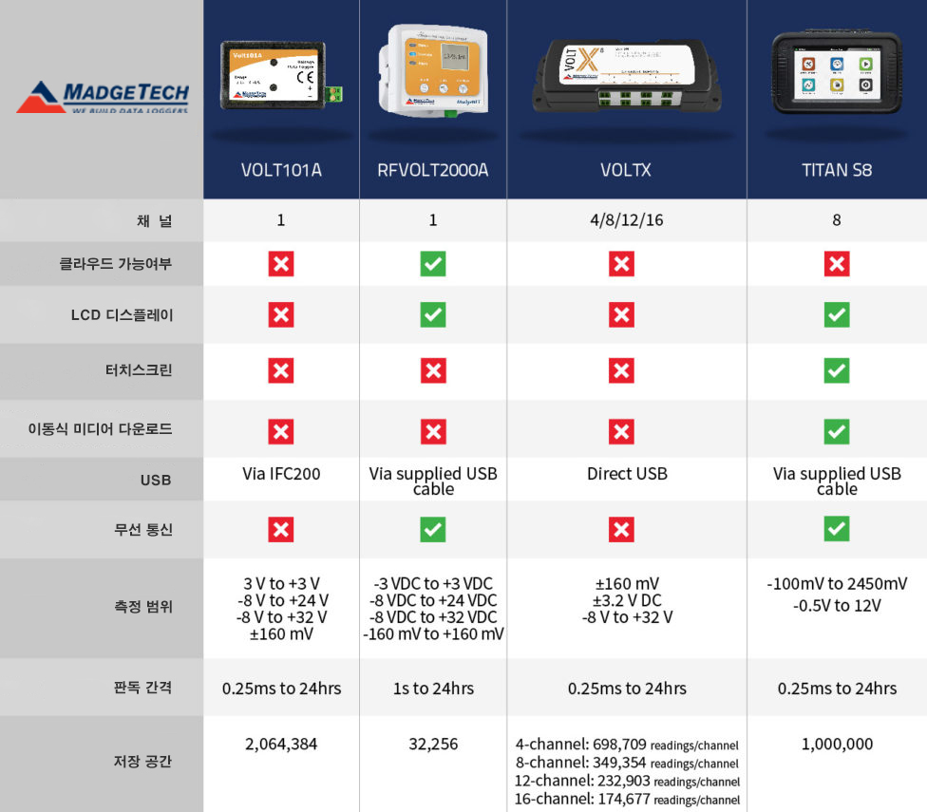This screenshot has height=812, width=927.
Task: Select TITAN S8's 0.25ms to 24hrs interval
Action: coord(837,689)
